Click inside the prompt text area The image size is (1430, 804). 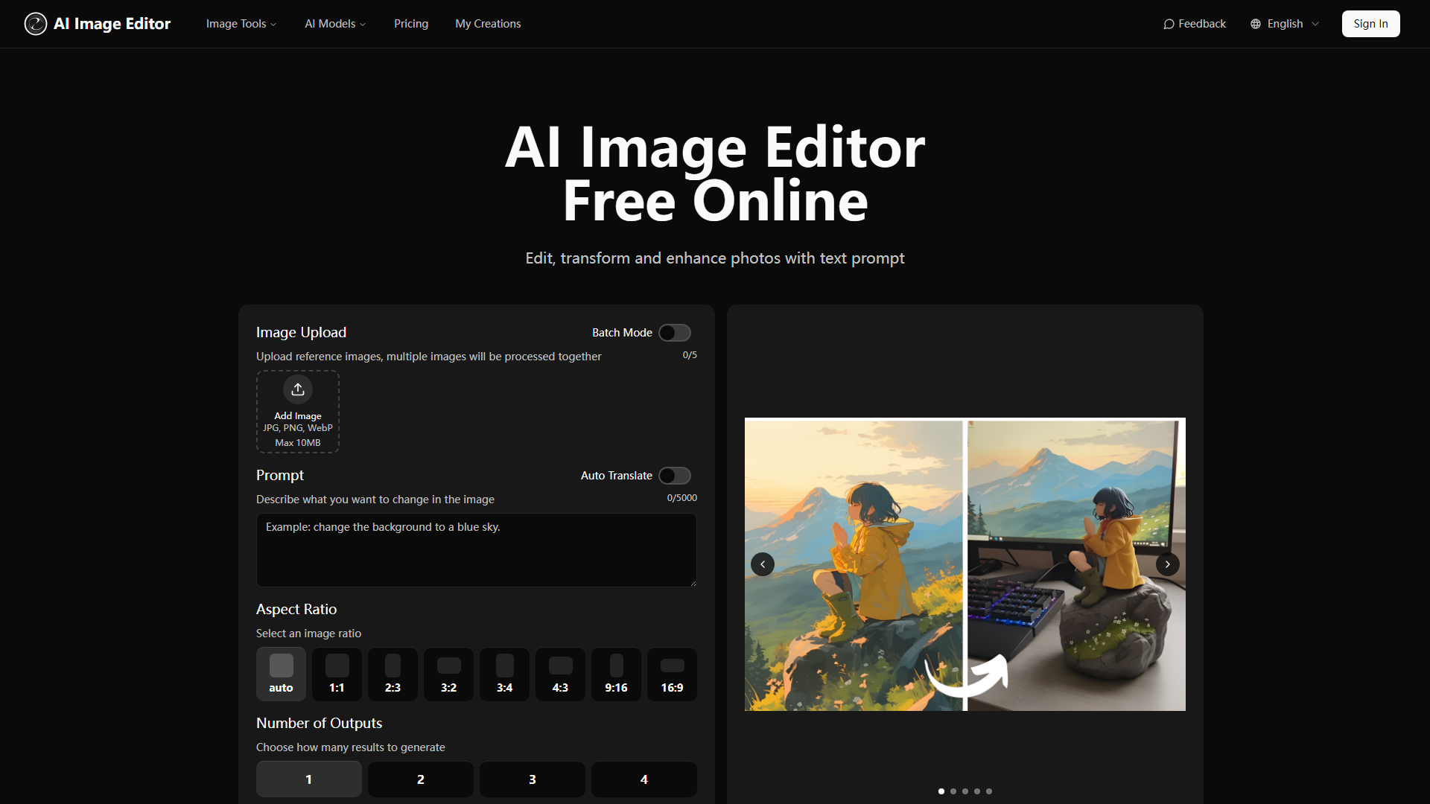click(476, 549)
